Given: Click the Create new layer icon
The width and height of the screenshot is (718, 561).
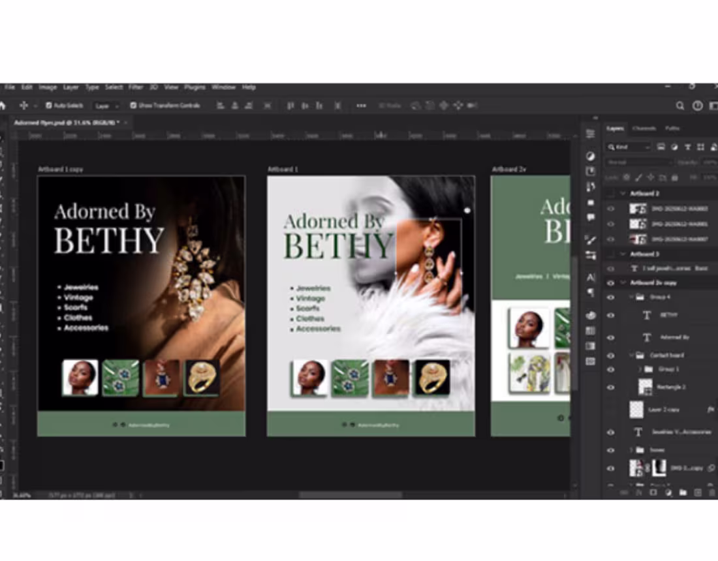Looking at the screenshot, I should pyautogui.click(x=696, y=491).
